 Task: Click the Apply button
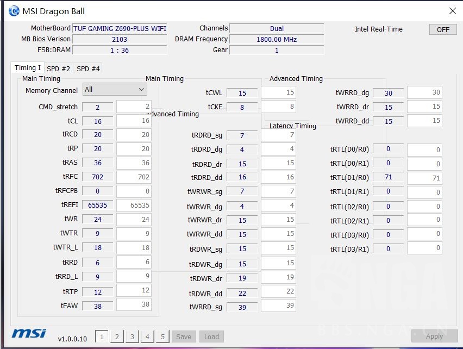click(x=434, y=336)
